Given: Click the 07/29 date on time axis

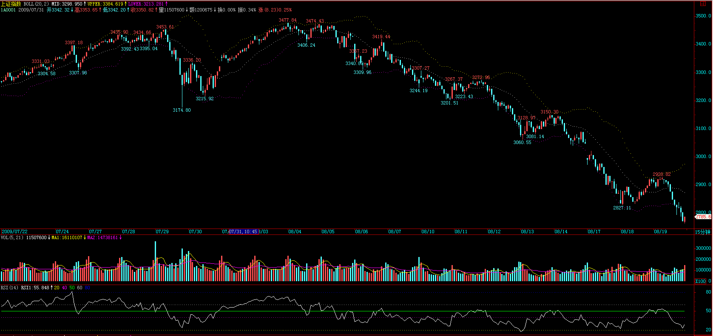Looking at the screenshot, I should 162,232.
